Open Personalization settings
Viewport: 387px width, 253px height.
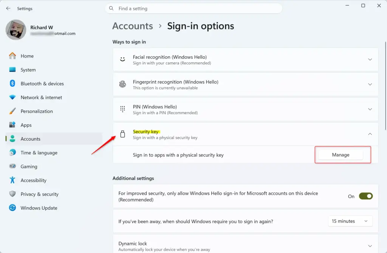click(x=54, y=111)
